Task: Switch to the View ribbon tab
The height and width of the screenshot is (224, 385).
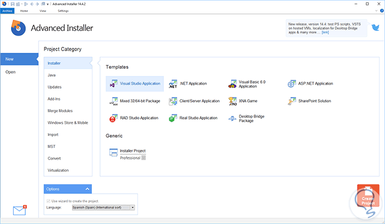Action: pos(43,11)
